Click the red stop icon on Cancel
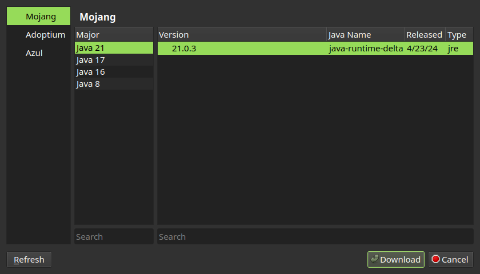Viewport: 480px width, 274px height. coord(435,259)
